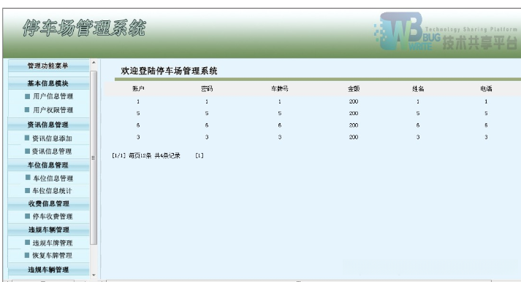This screenshot has height=282, width=521.
Task: Click the square icon beside 资讯信息添加
Action: (x=27, y=138)
